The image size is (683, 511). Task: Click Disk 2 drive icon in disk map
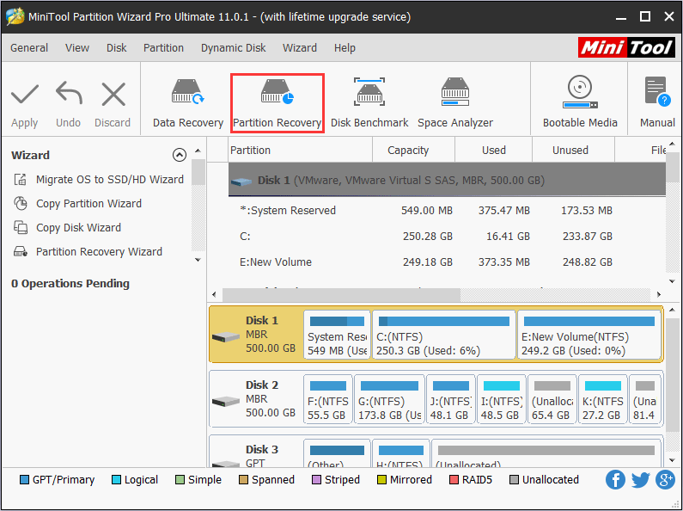tap(226, 401)
